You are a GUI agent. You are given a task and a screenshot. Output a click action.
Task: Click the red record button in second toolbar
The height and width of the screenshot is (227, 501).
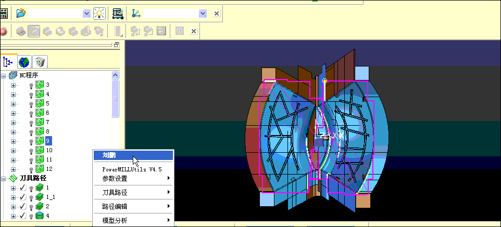tap(3, 31)
